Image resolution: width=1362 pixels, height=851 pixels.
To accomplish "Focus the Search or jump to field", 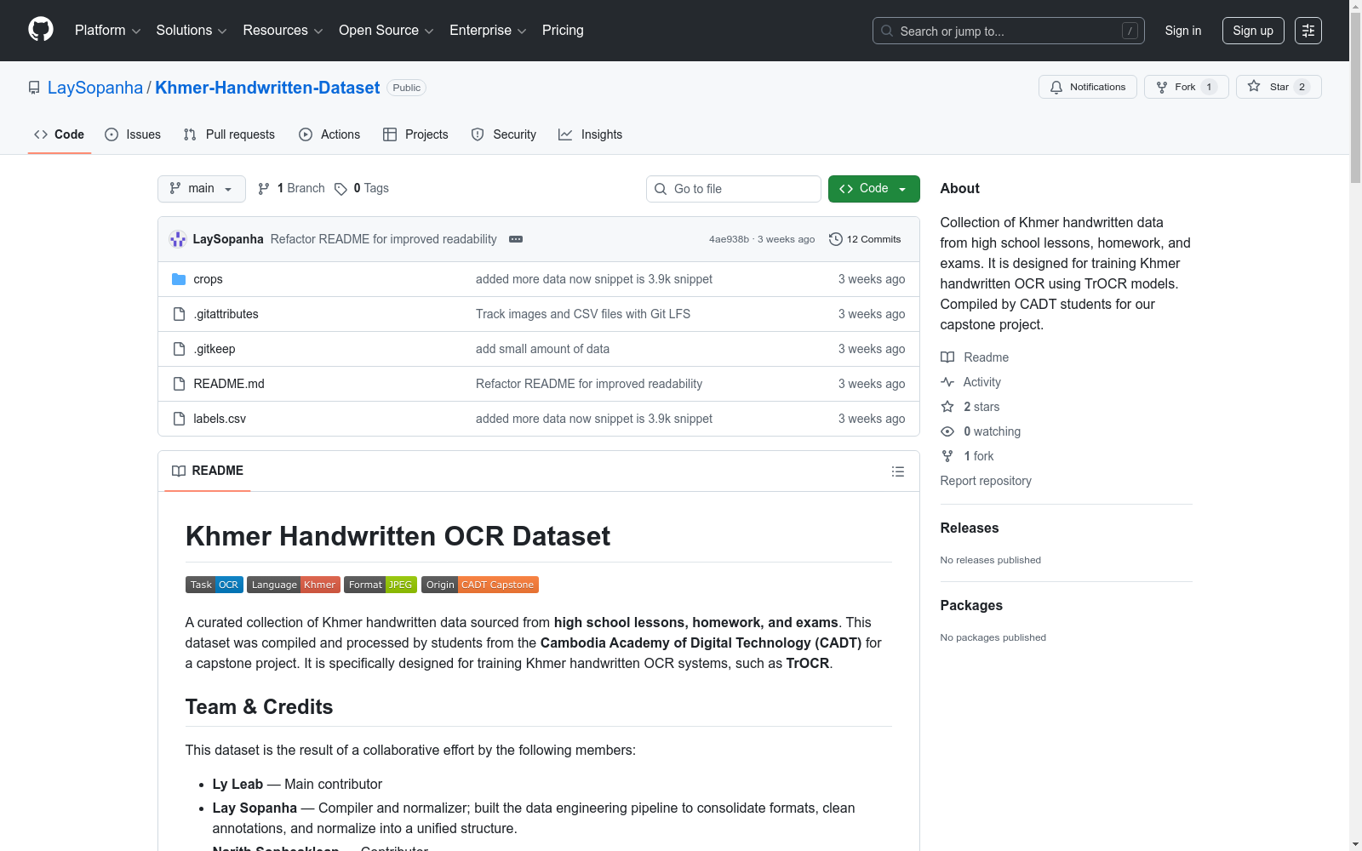I will coord(1009,31).
